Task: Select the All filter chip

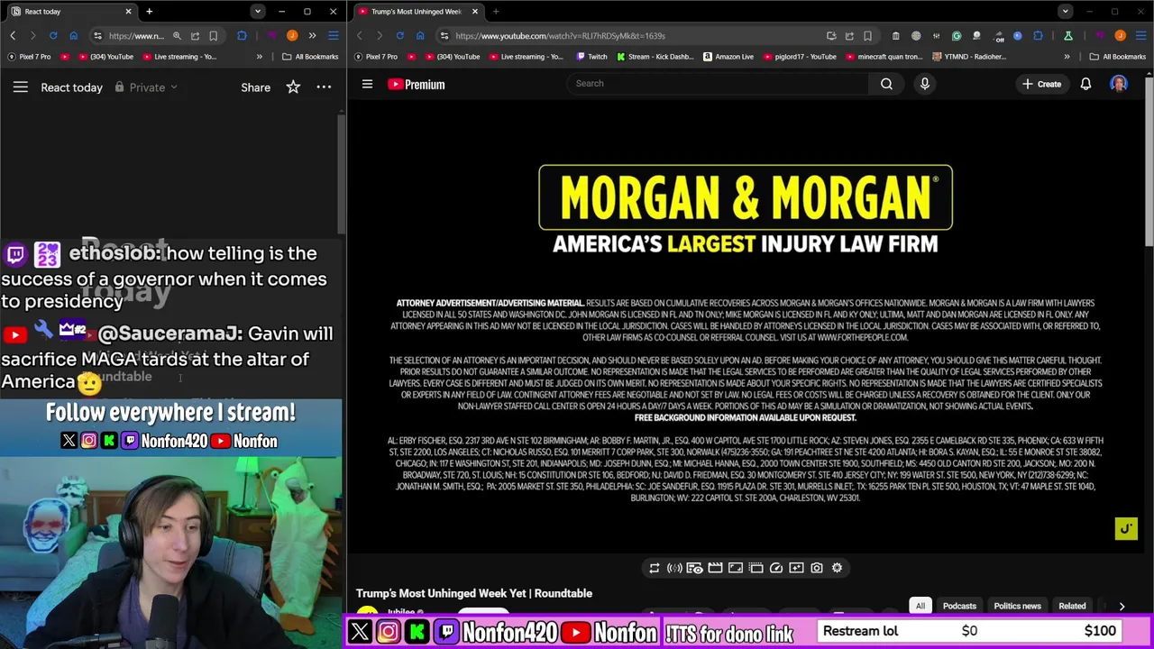Action: click(x=920, y=606)
